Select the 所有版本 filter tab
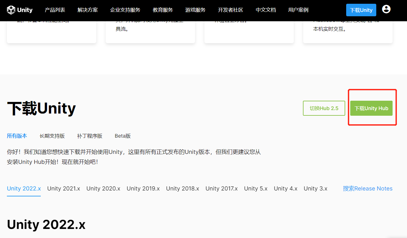Image resolution: width=407 pixels, height=238 pixels. point(17,136)
